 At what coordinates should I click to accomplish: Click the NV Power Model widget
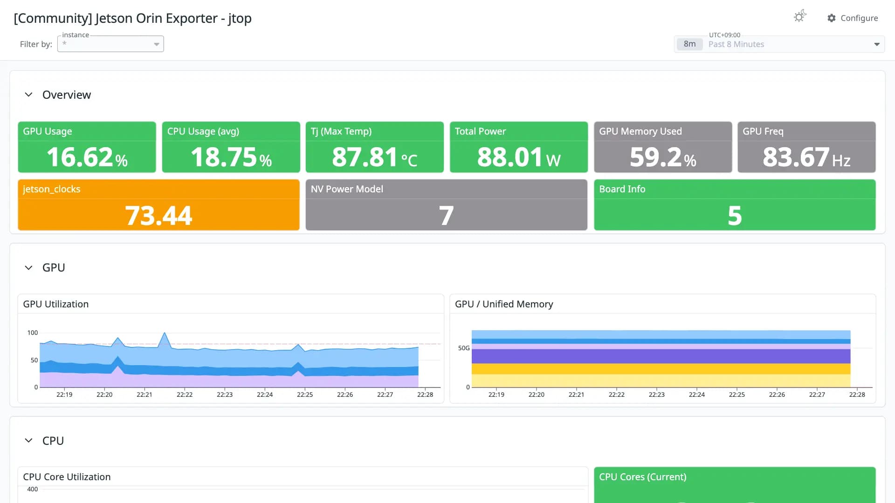point(447,205)
